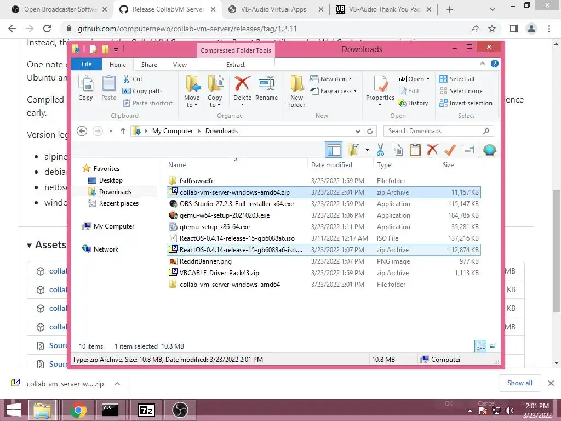Refresh the Downloads folder view
This screenshot has width=561, height=421.
370,131
